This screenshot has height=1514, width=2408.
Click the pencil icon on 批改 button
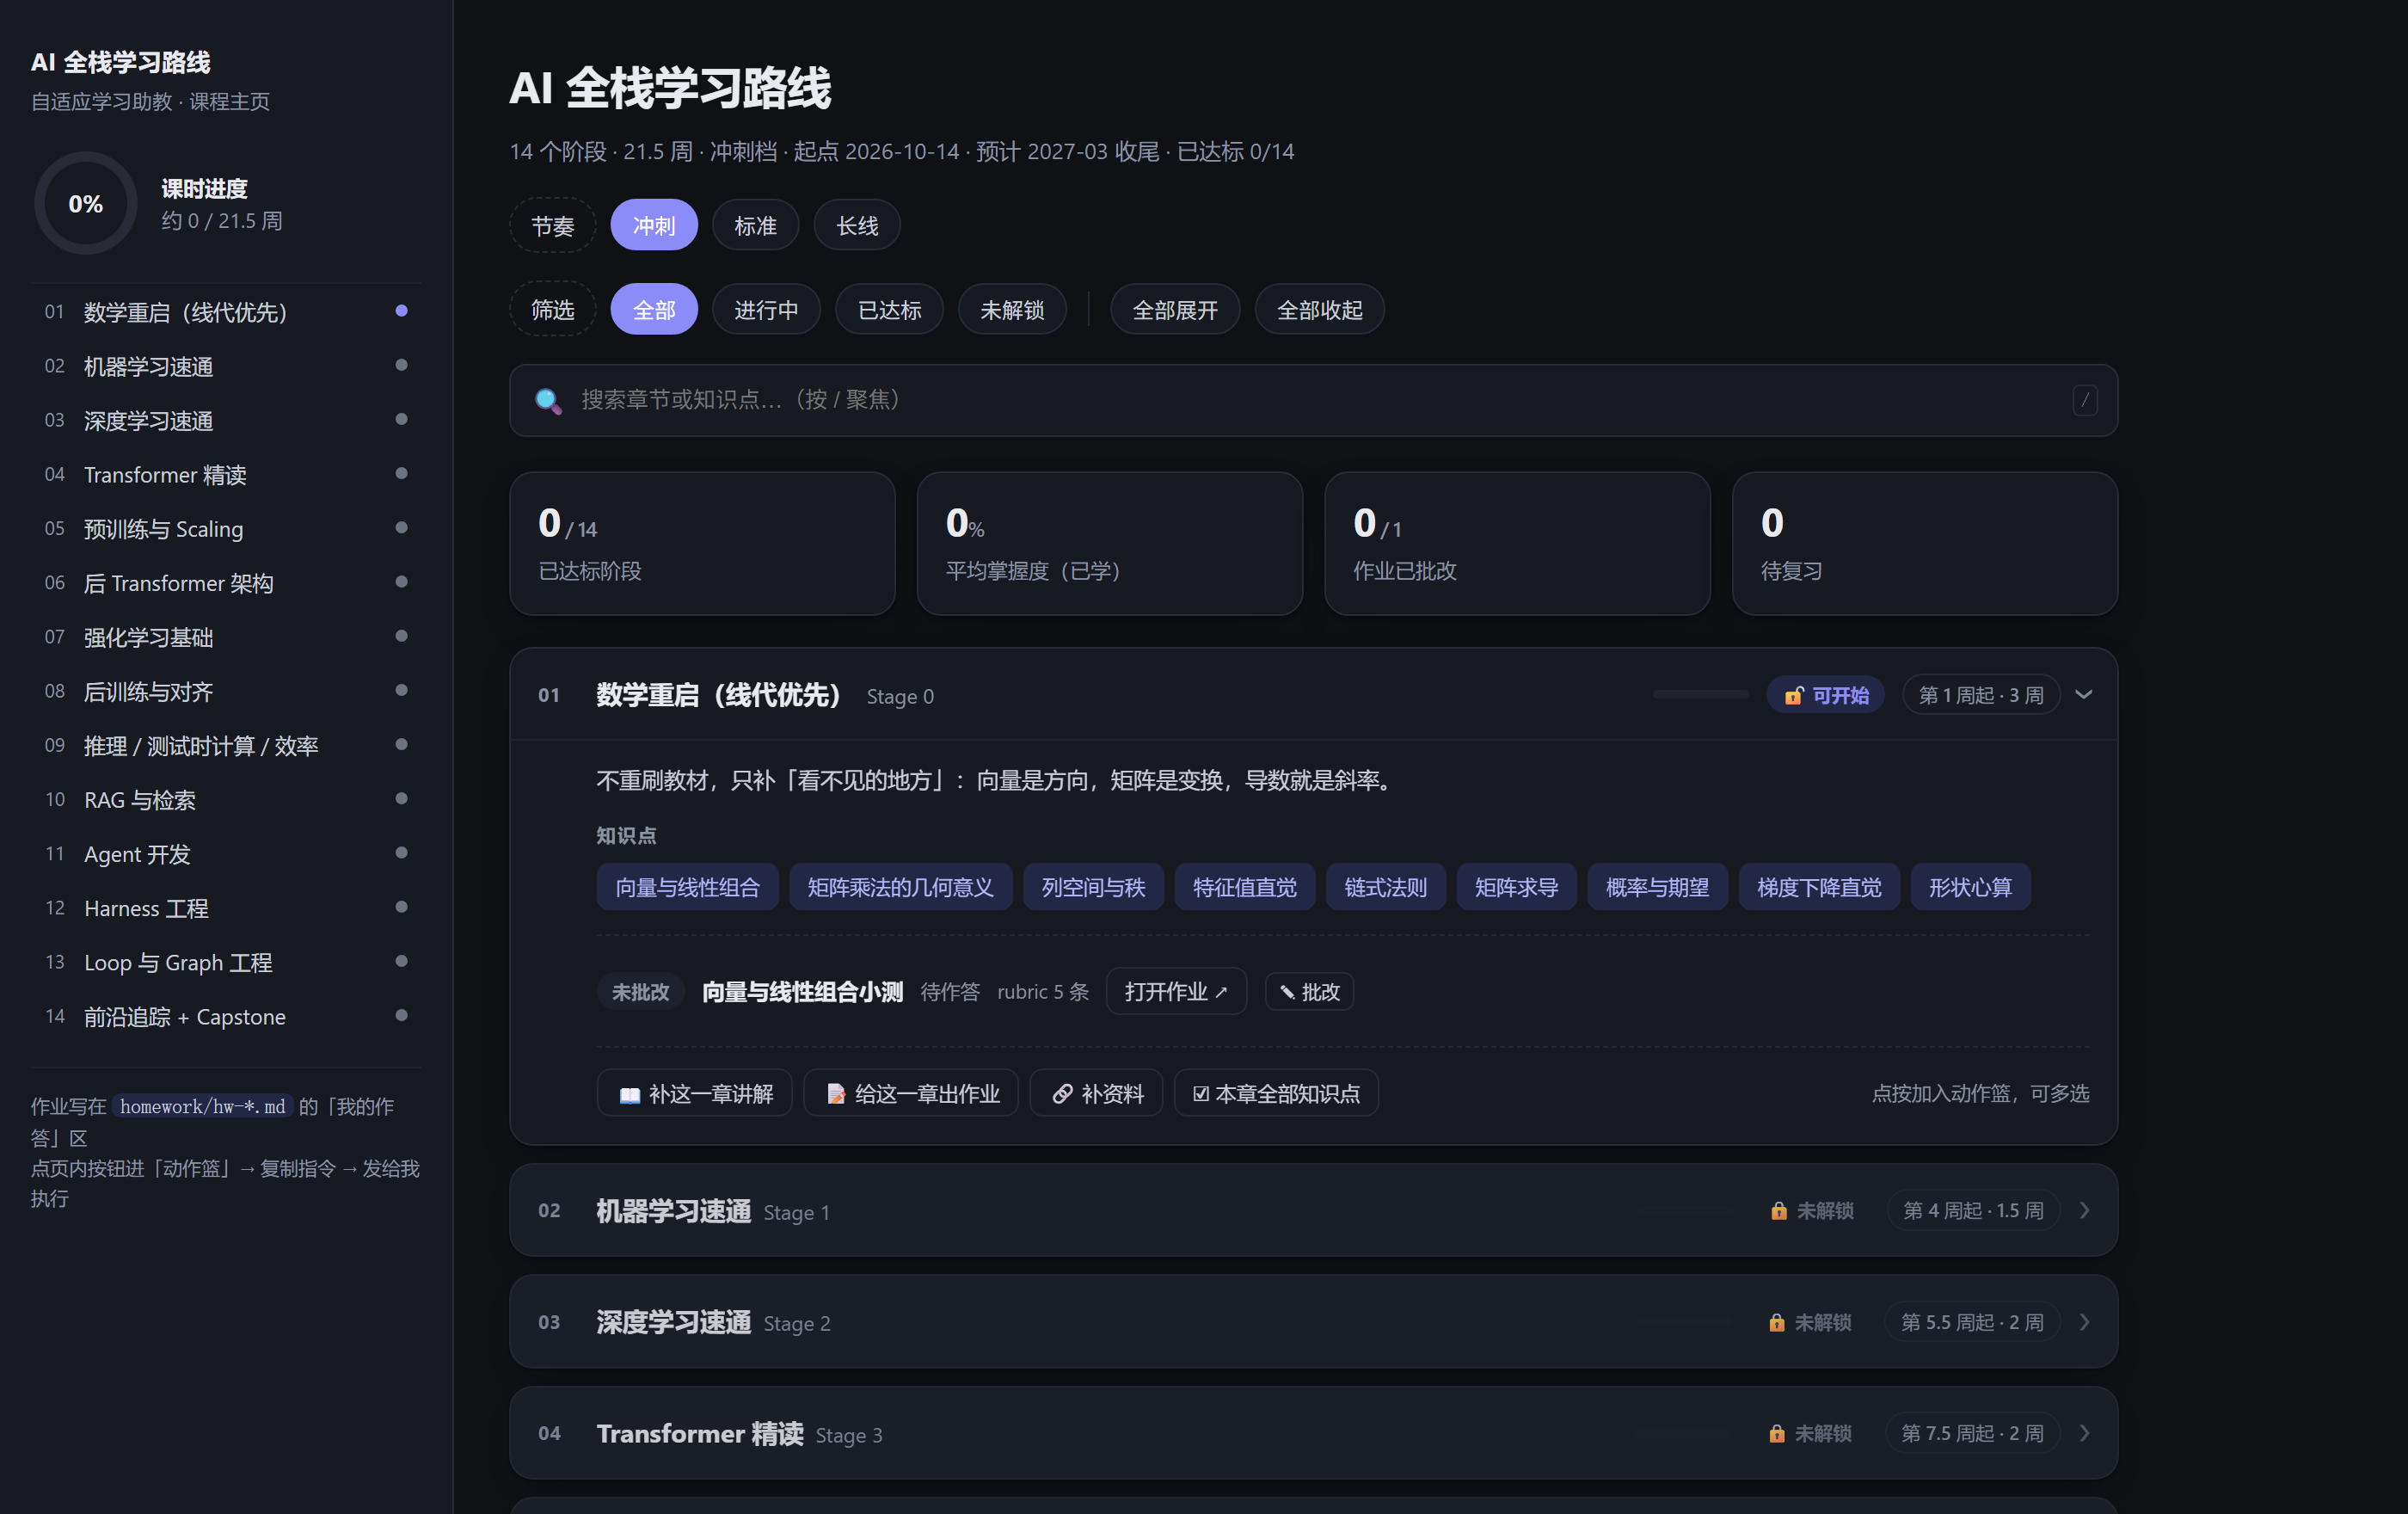click(x=1288, y=992)
